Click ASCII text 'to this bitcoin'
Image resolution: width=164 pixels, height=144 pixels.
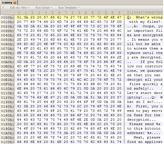click(144, 128)
